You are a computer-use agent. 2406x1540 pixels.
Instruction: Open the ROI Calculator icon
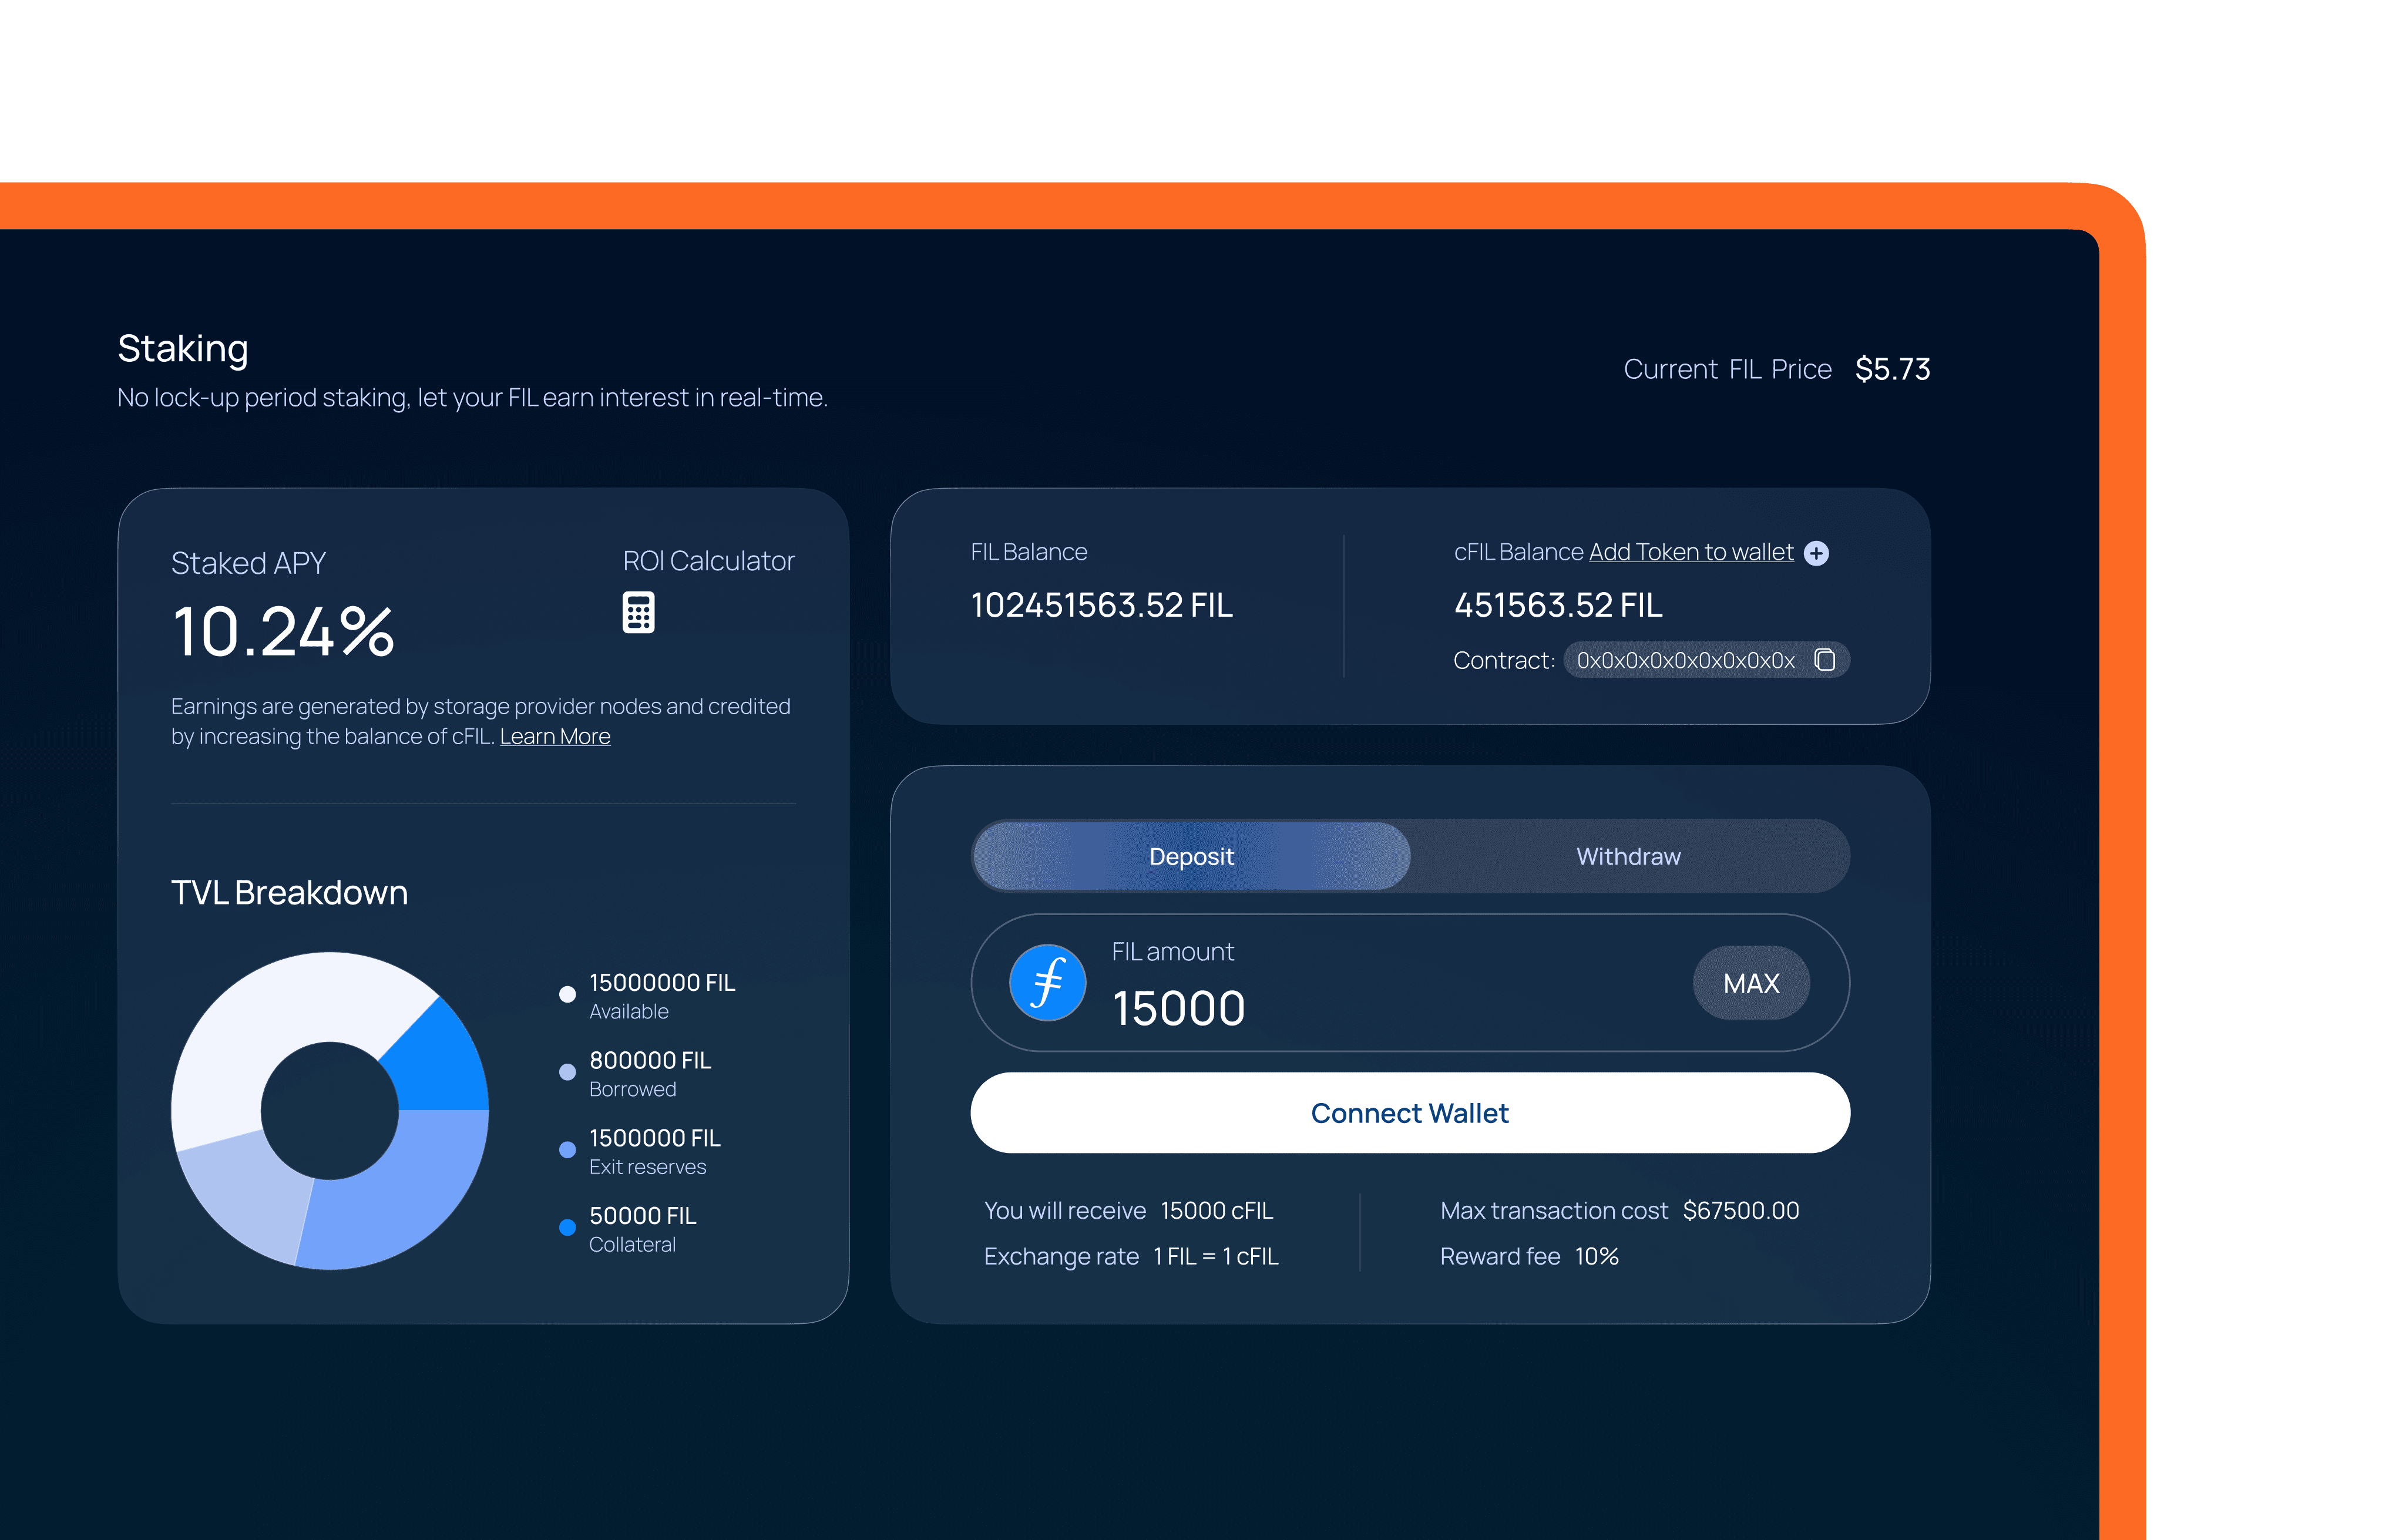tap(638, 612)
